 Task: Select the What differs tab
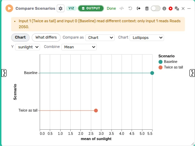coord(46,38)
